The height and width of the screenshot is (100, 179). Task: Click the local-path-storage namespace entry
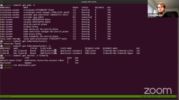coord(10,39)
